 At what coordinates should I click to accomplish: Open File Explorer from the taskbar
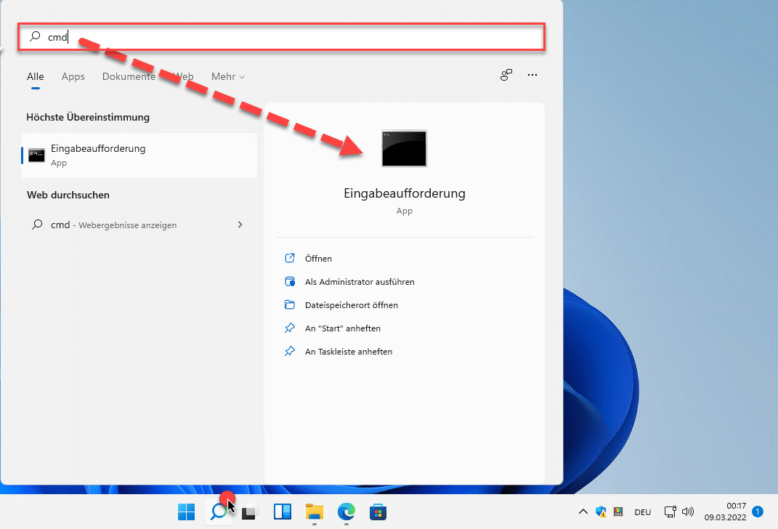click(x=314, y=512)
